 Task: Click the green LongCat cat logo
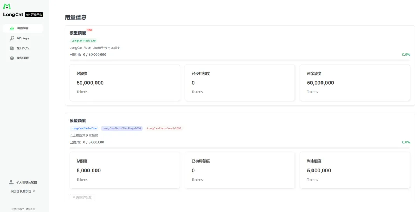coord(7,7)
